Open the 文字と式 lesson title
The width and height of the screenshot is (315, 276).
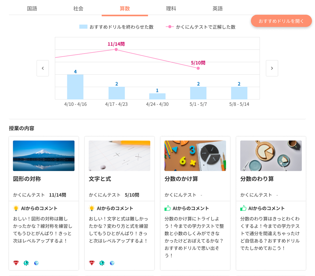[100, 179]
